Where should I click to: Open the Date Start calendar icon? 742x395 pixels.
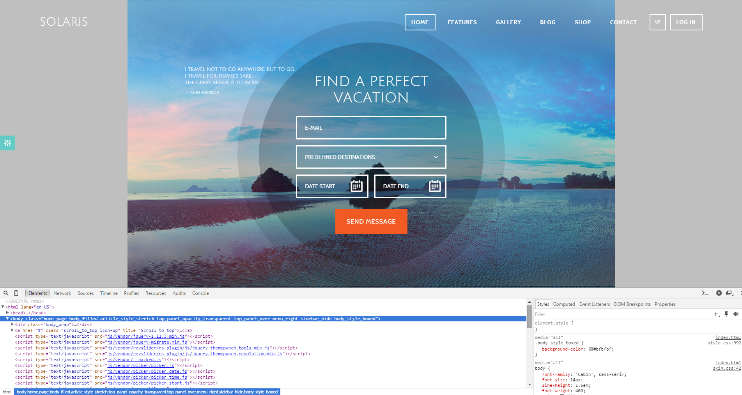coord(356,186)
